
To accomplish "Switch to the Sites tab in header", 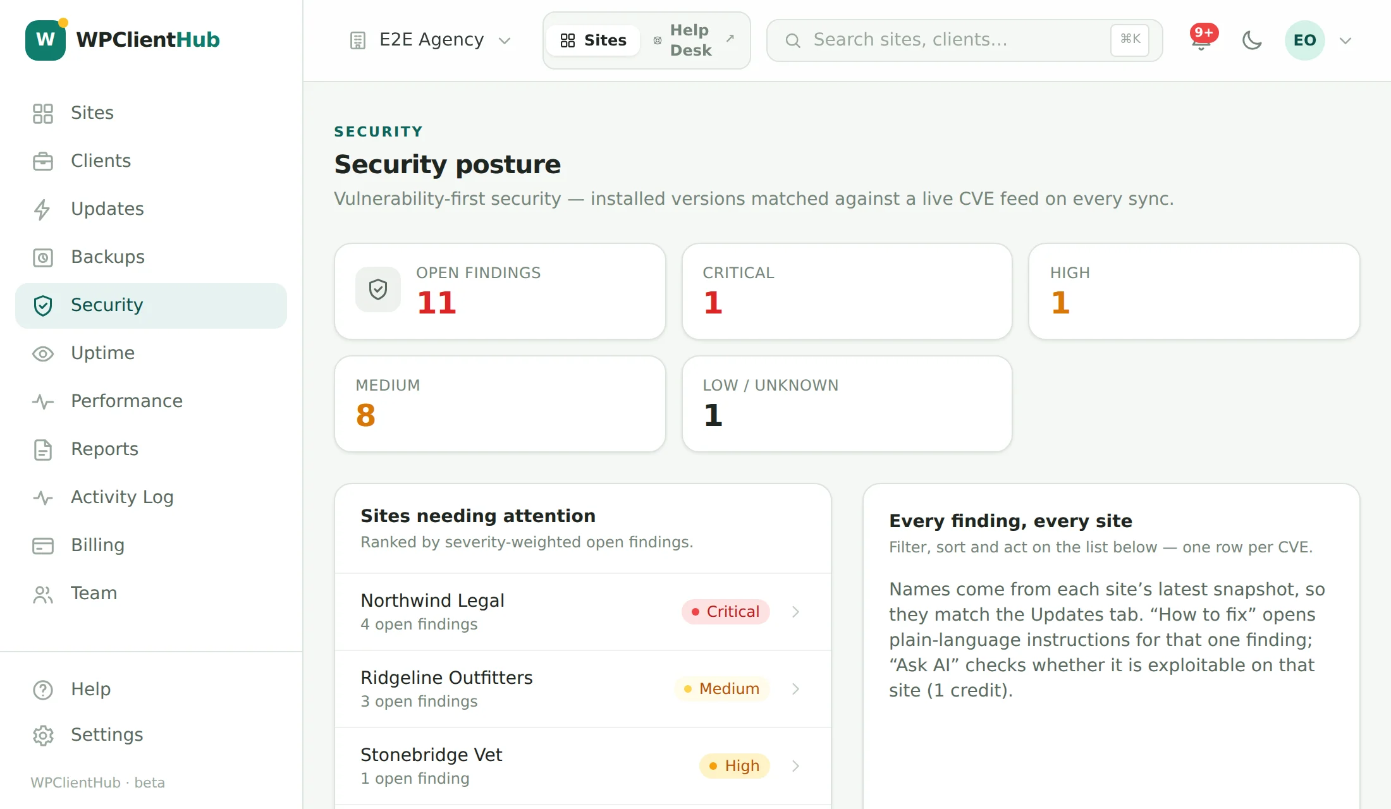I will tap(593, 40).
